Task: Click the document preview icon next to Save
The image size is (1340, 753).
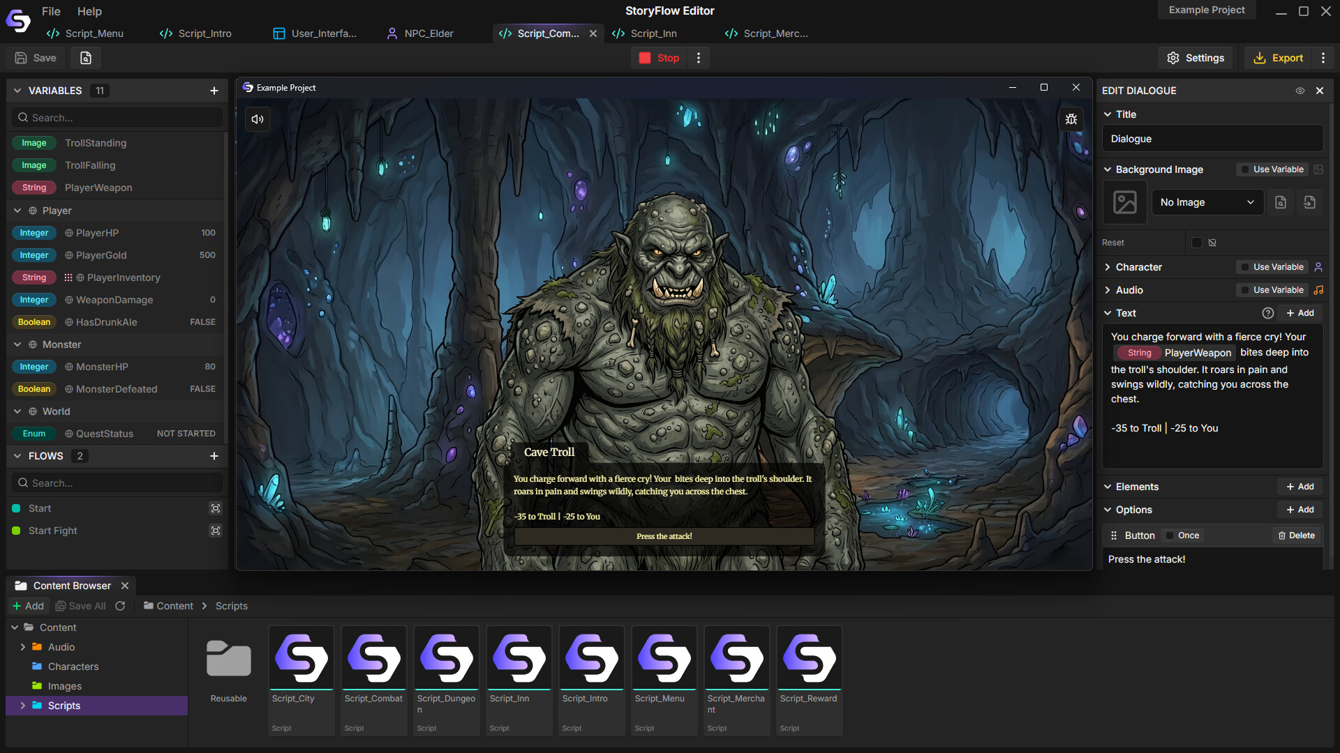Action: click(85, 57)
